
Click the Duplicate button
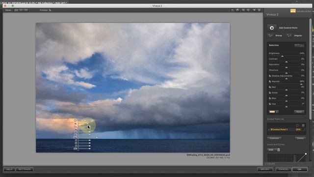click(x=274, y=138)
